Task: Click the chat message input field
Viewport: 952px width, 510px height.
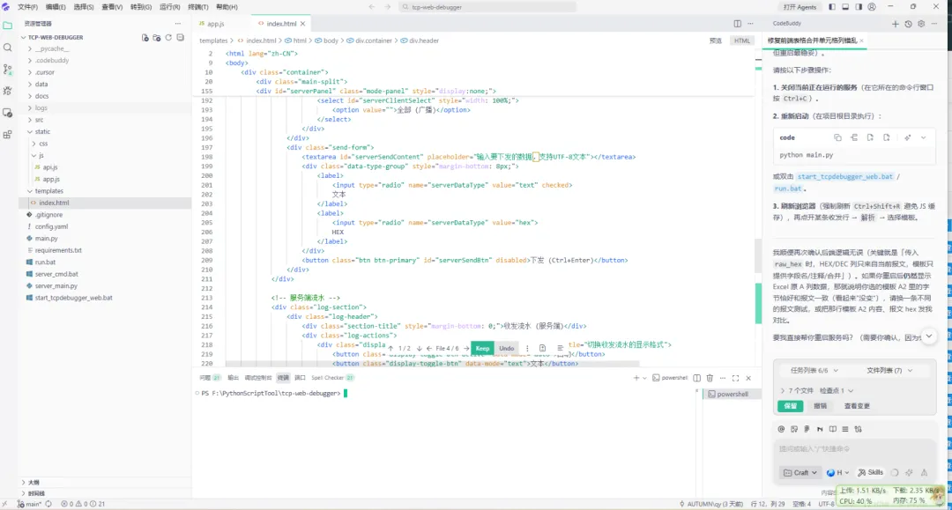Action: 854,448
